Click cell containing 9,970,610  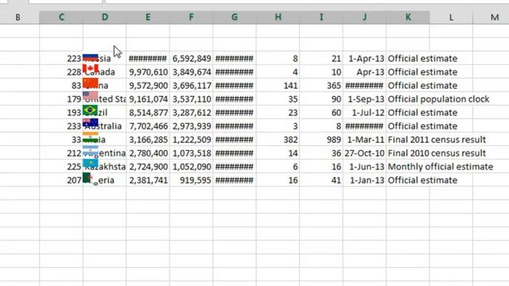[148, 72]
